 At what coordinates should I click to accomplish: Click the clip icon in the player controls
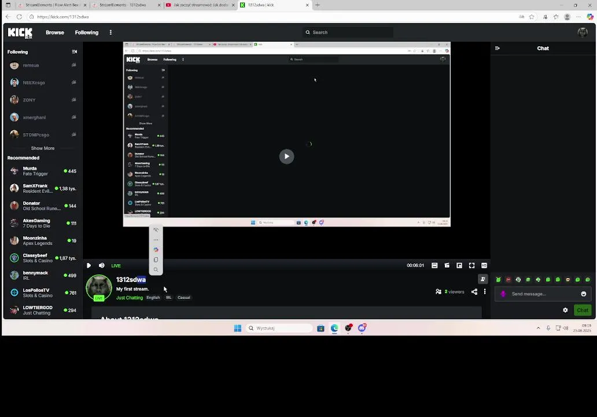447,266
